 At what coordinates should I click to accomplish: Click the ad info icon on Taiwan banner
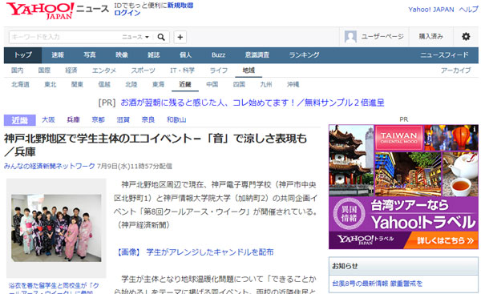475,129
